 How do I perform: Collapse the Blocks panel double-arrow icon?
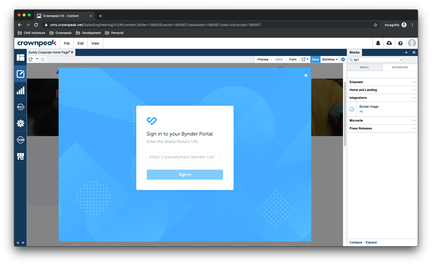(406, 52)
